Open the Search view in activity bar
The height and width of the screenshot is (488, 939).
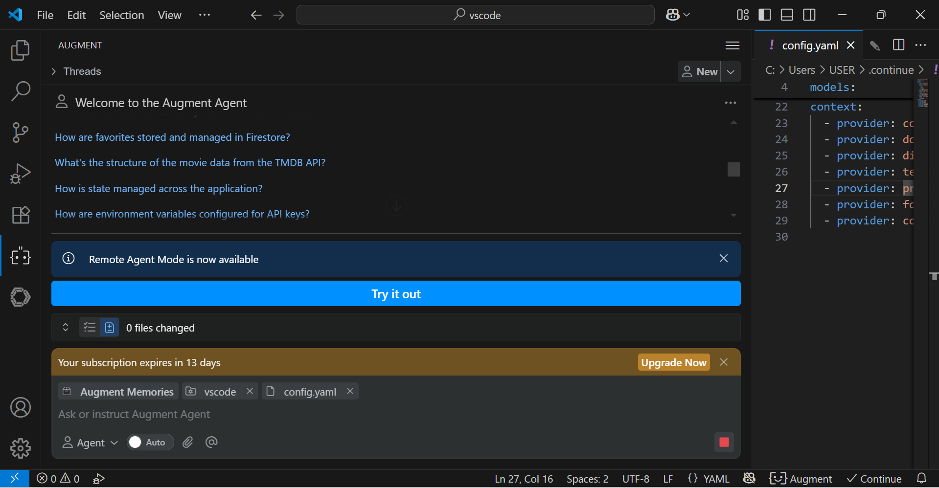pos(20,91)
